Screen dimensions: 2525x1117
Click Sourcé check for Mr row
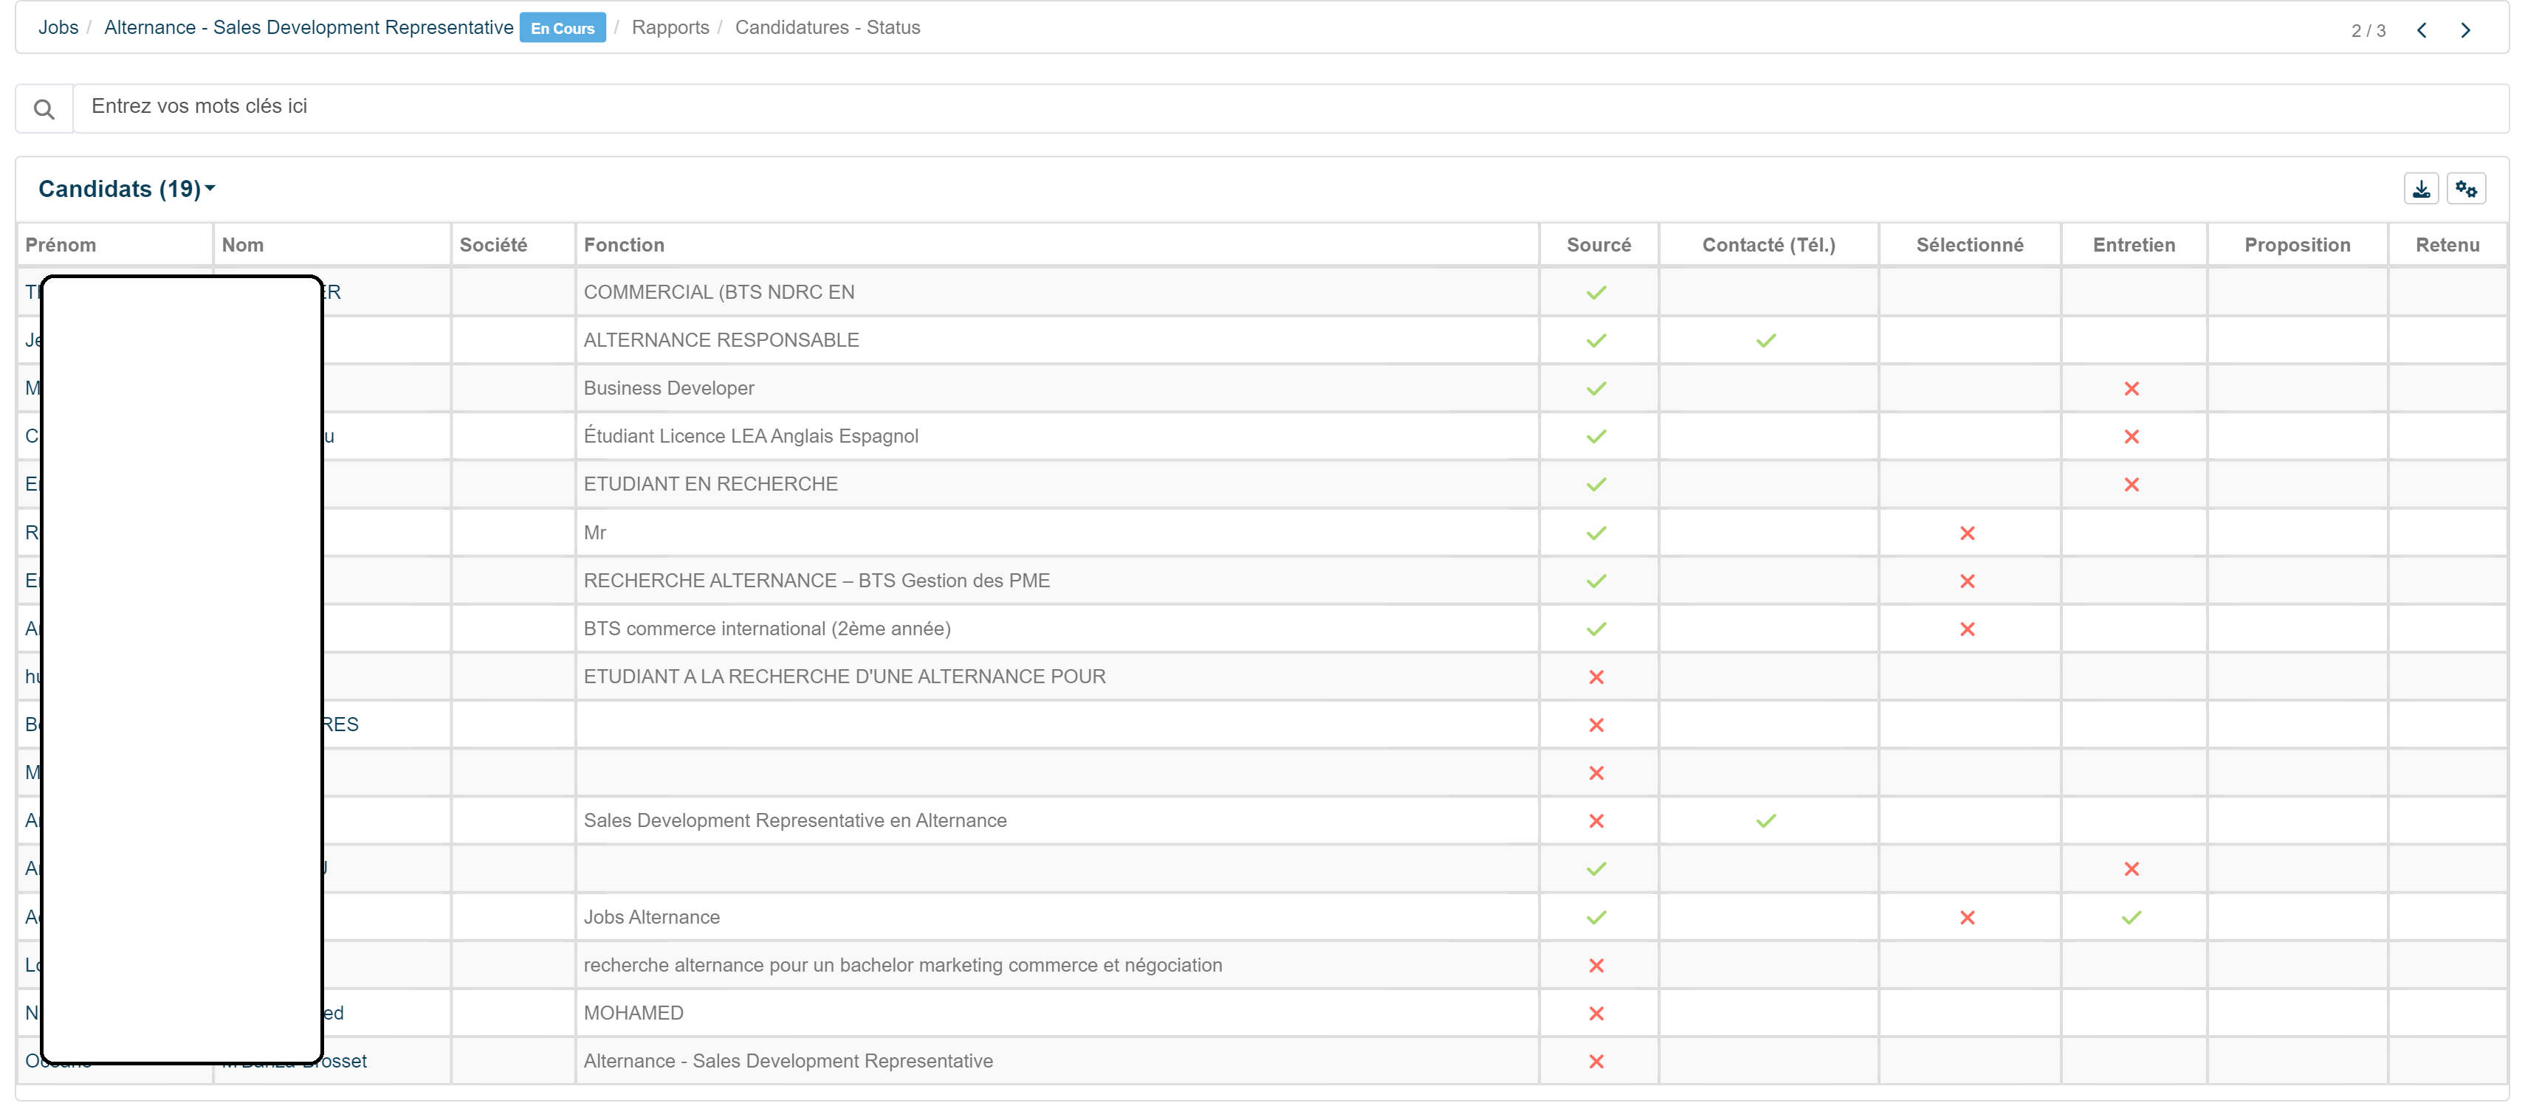[1597, 534]
